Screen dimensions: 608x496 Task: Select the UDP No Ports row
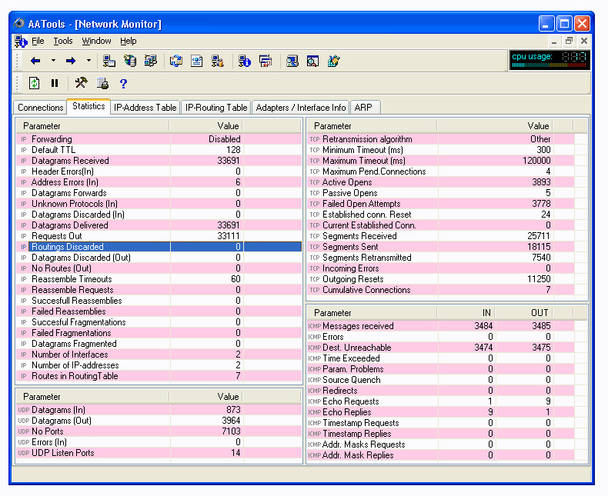point(159,431)
